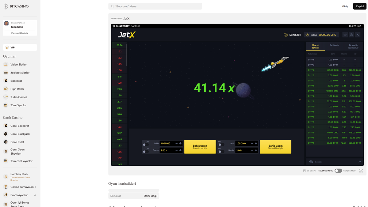The width and height of the screenshot is (368, 207).
Task: Show Tüm Oyunlar list
Action: pos(18,105)
